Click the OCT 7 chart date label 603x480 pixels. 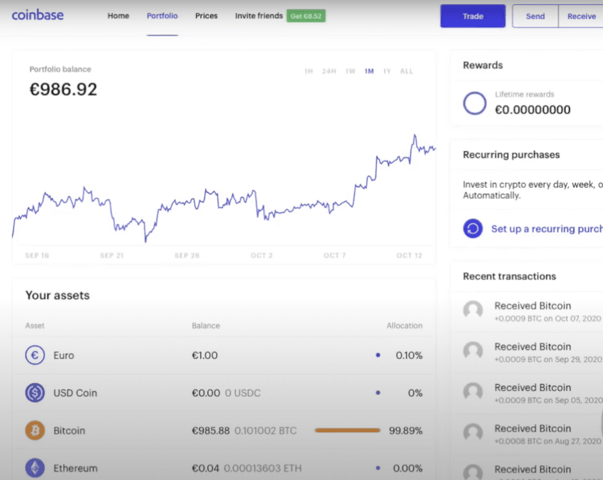tap(334, 256)
